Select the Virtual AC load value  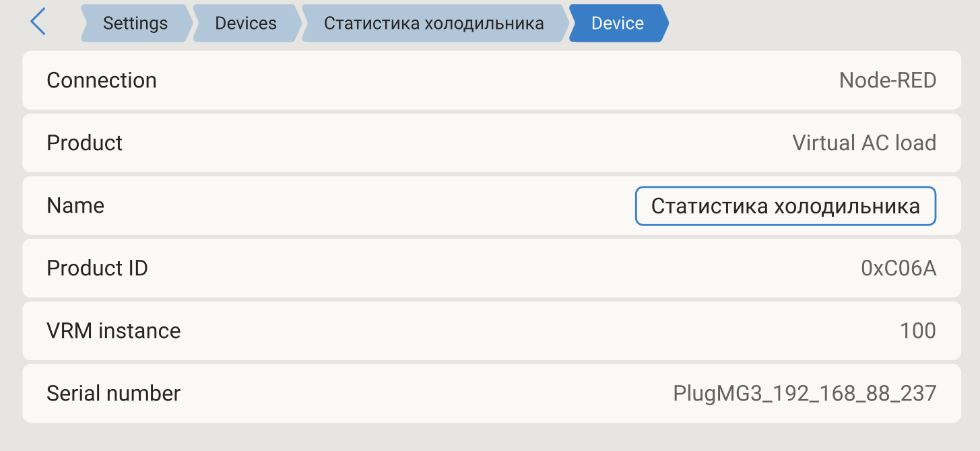pyautogui.click(x=863, y=143)
